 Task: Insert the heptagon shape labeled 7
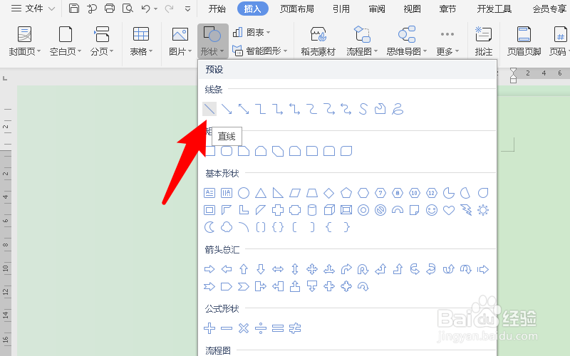(x=380, y=193)
